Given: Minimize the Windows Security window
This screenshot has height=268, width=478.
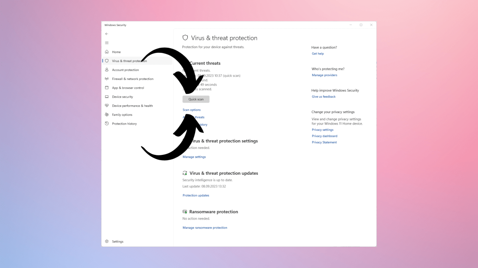Looking at the screenshot, I should point(351,25).
